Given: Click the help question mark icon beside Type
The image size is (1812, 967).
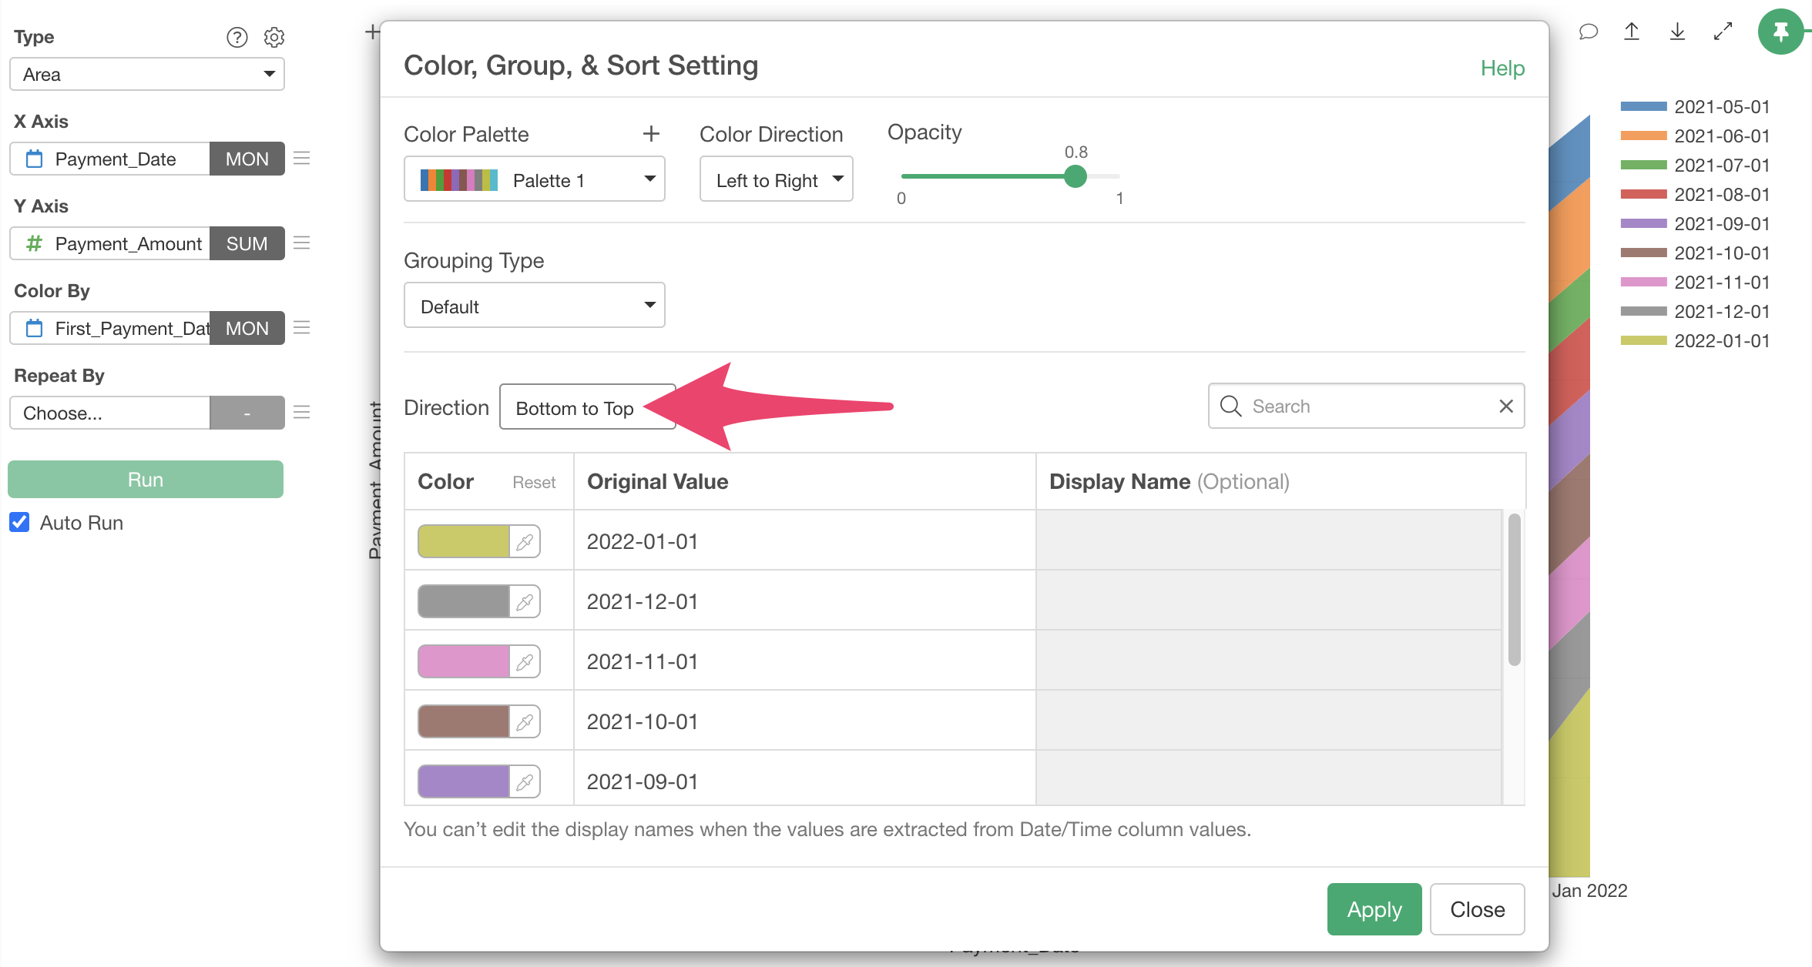Looking at the screenshot, I should [x=237, y=37].
